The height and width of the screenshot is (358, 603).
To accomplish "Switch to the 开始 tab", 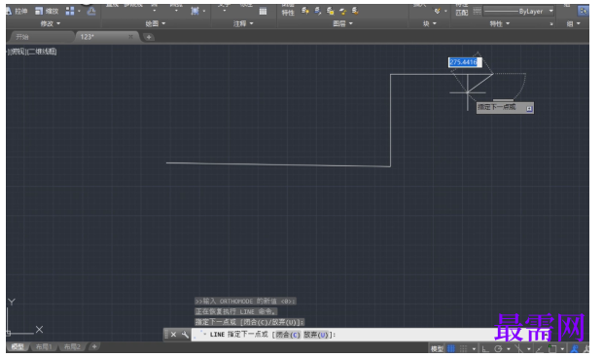I will coord(41,37).
